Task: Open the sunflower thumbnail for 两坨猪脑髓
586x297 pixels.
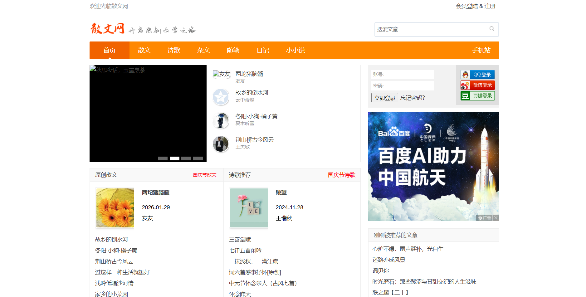Action: 115,208
